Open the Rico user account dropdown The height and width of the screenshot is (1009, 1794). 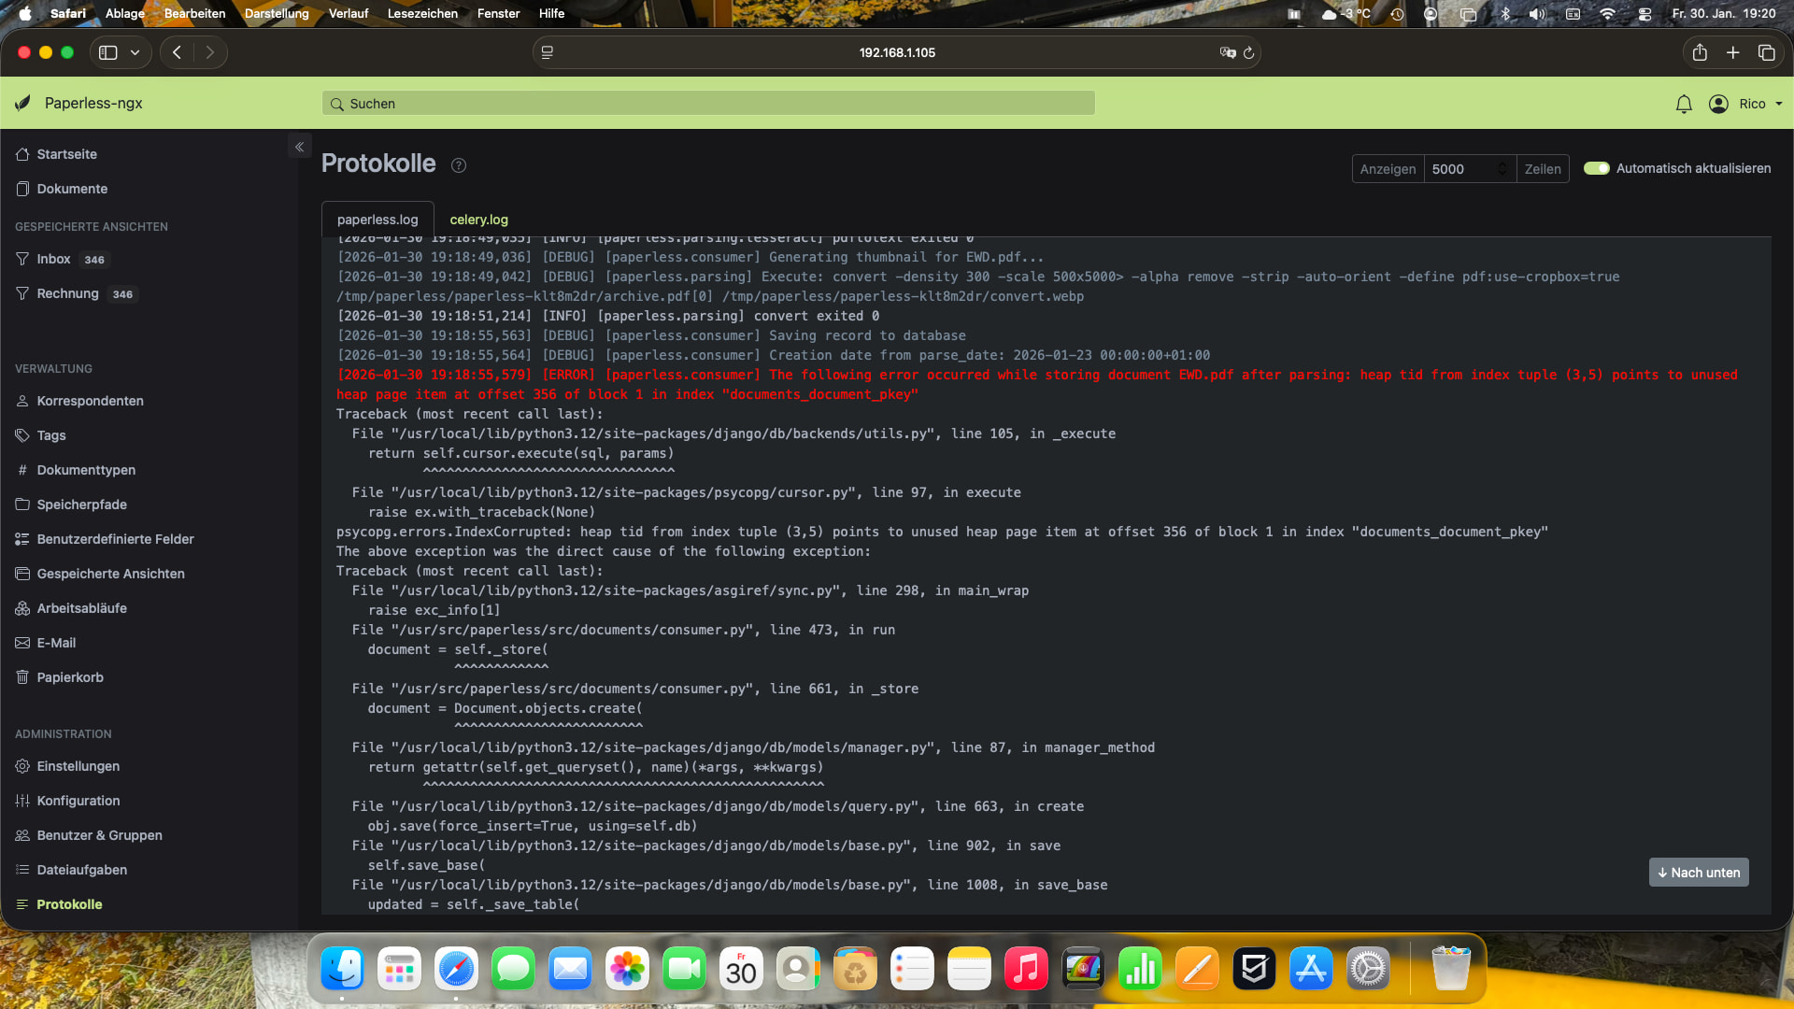(1745, 104)
